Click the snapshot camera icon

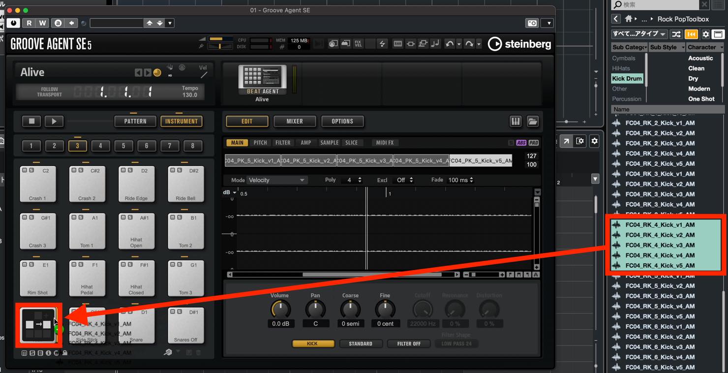(532, 23)
